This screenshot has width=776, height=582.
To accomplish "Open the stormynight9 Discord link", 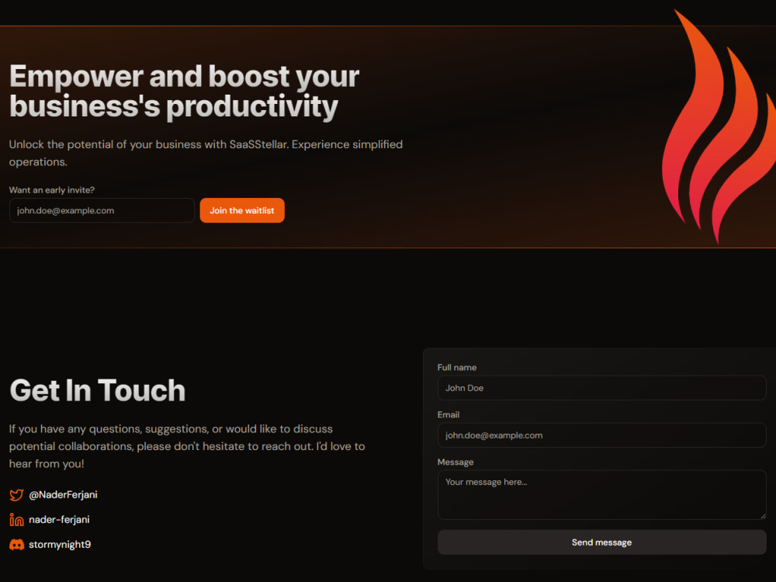I will point(60,545).
